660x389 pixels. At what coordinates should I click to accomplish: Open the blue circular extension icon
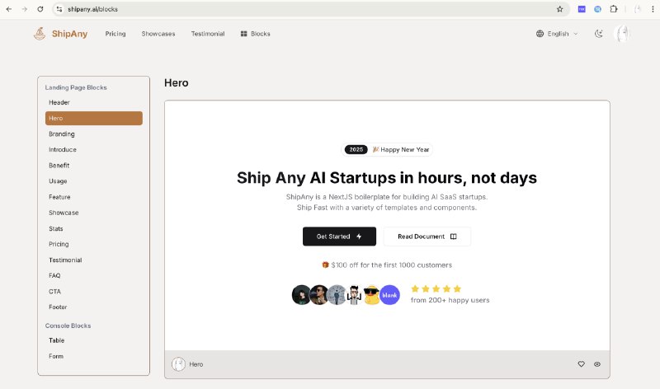coord(597,9)
